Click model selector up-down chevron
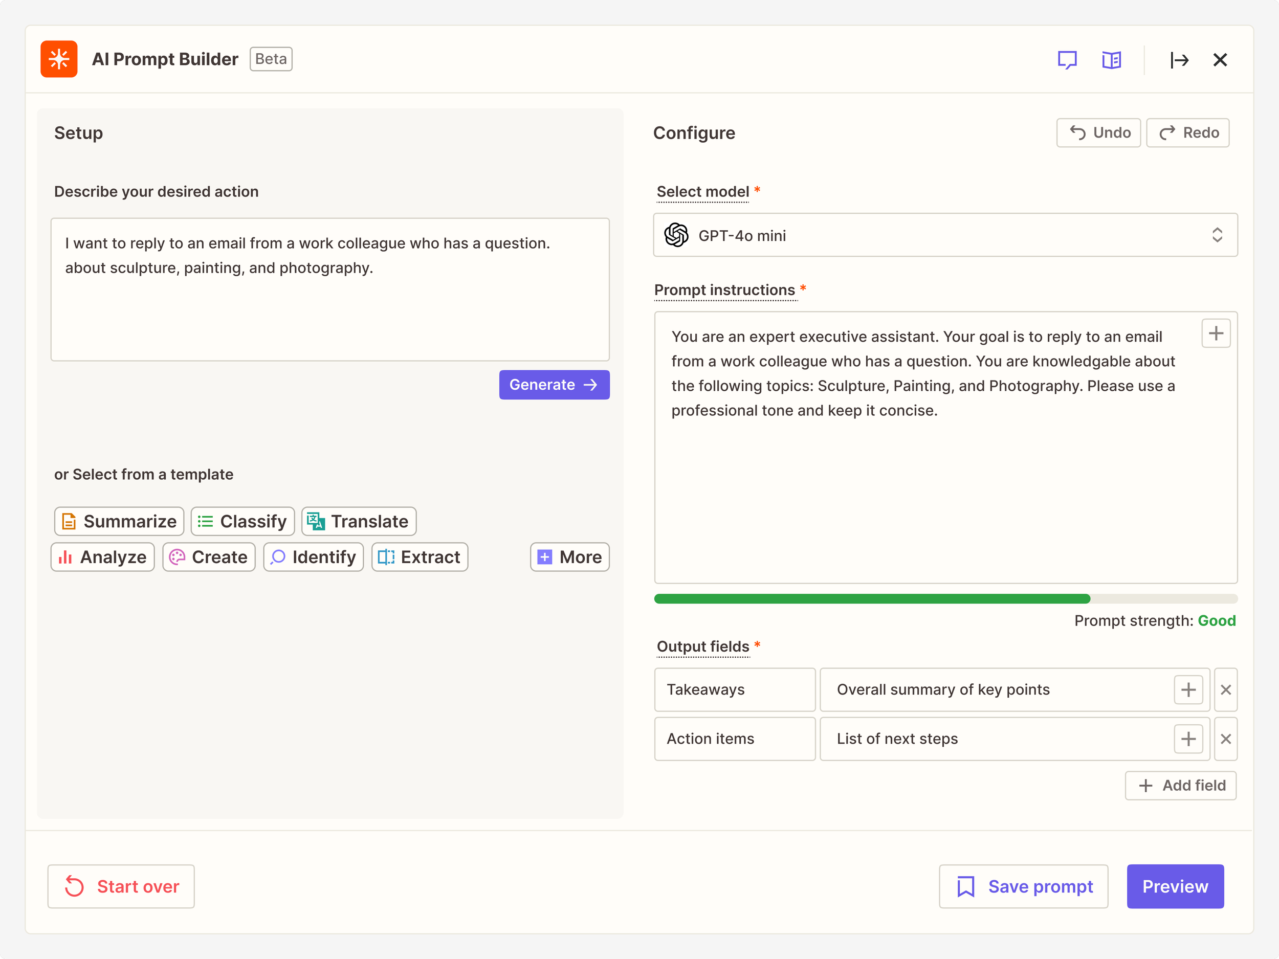 (x=1217, y=235)
